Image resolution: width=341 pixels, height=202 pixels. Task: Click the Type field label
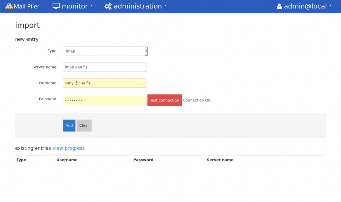point(53,51)
